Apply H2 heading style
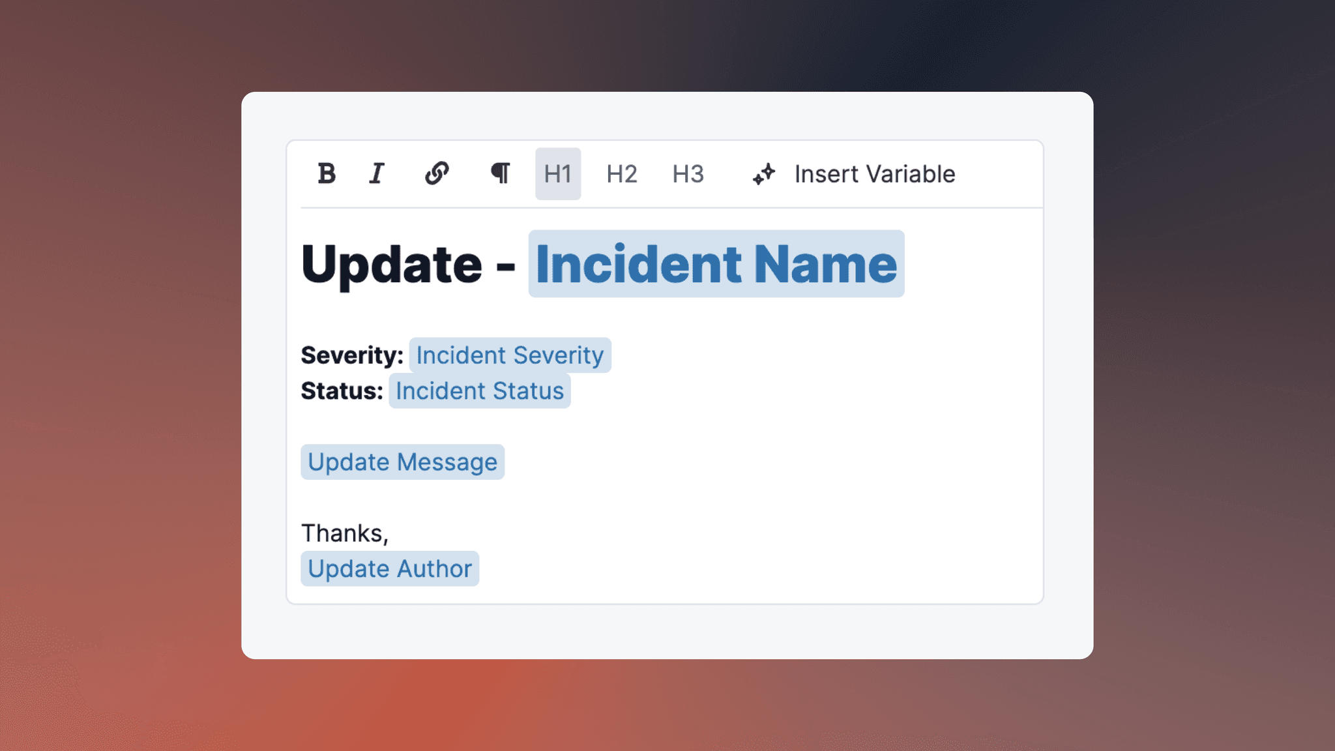 coord(622,173)
